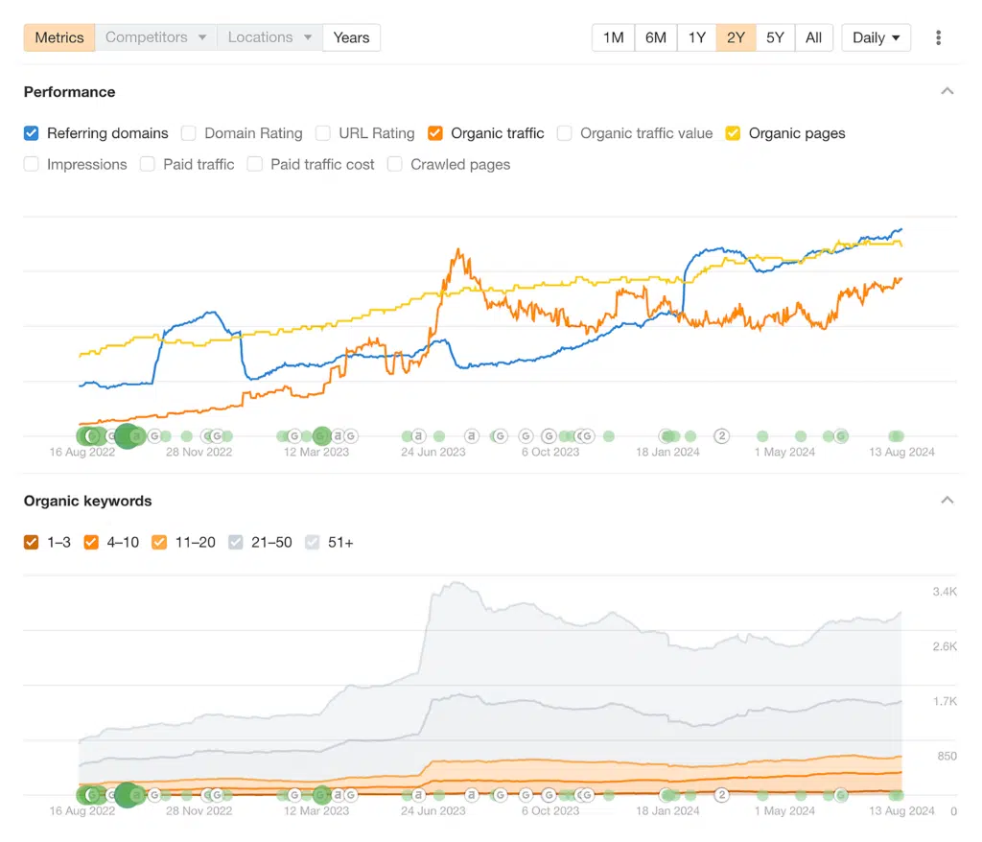Open the Daily interval dropdown

coord(876,37)
